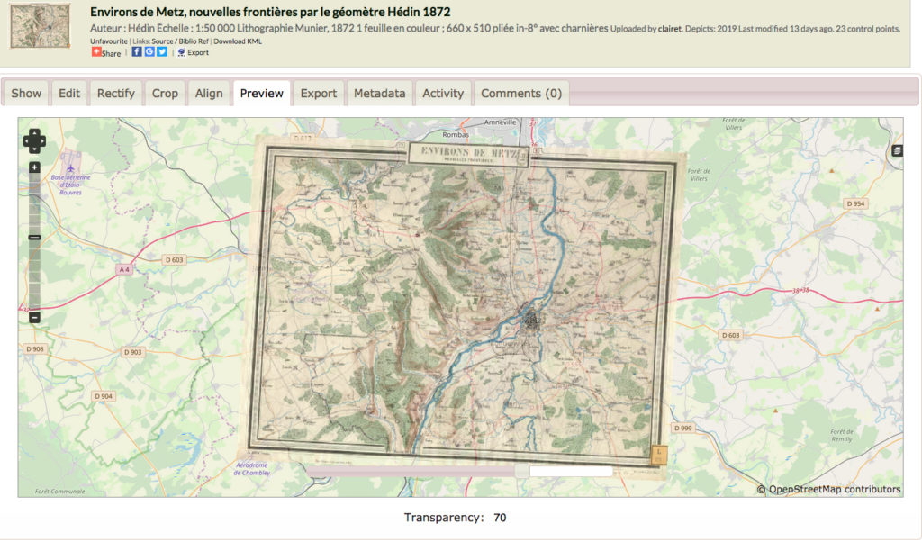Click the Export icon under the title
The image size is (922, 542).
[x=181, y=52]
